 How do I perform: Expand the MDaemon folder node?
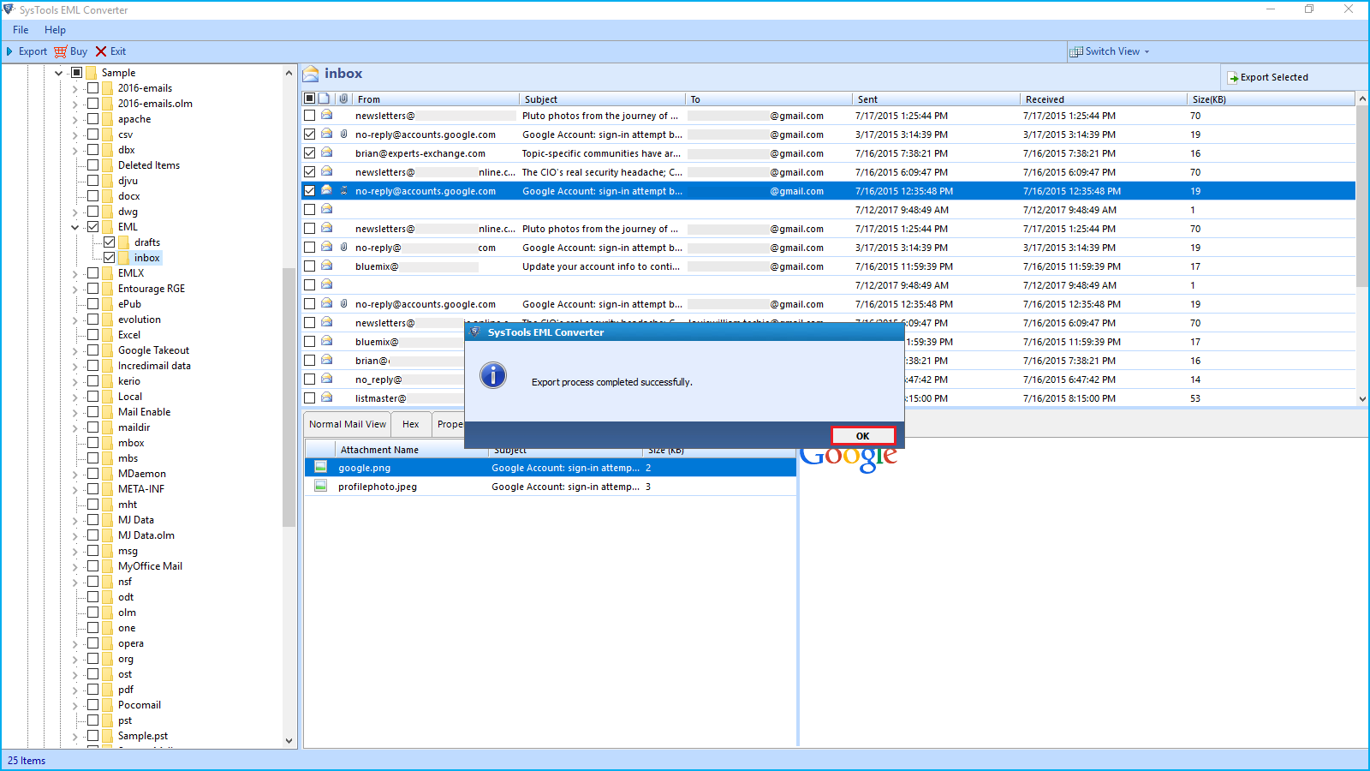point(74,474)
